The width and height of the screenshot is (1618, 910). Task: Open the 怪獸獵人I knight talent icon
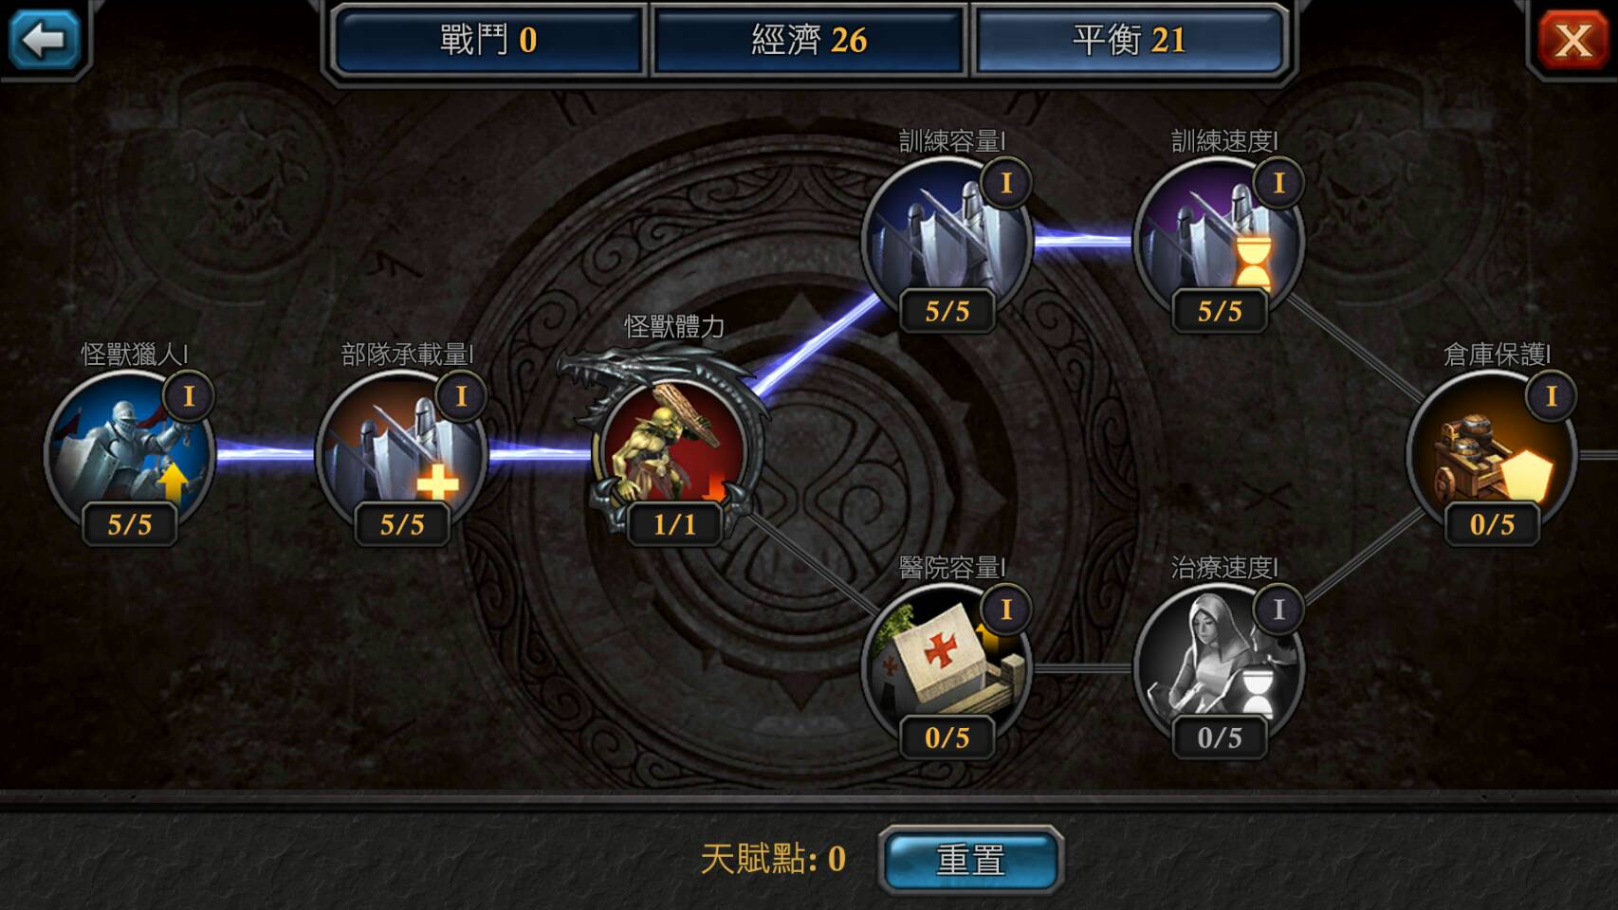tap(130, 452)
